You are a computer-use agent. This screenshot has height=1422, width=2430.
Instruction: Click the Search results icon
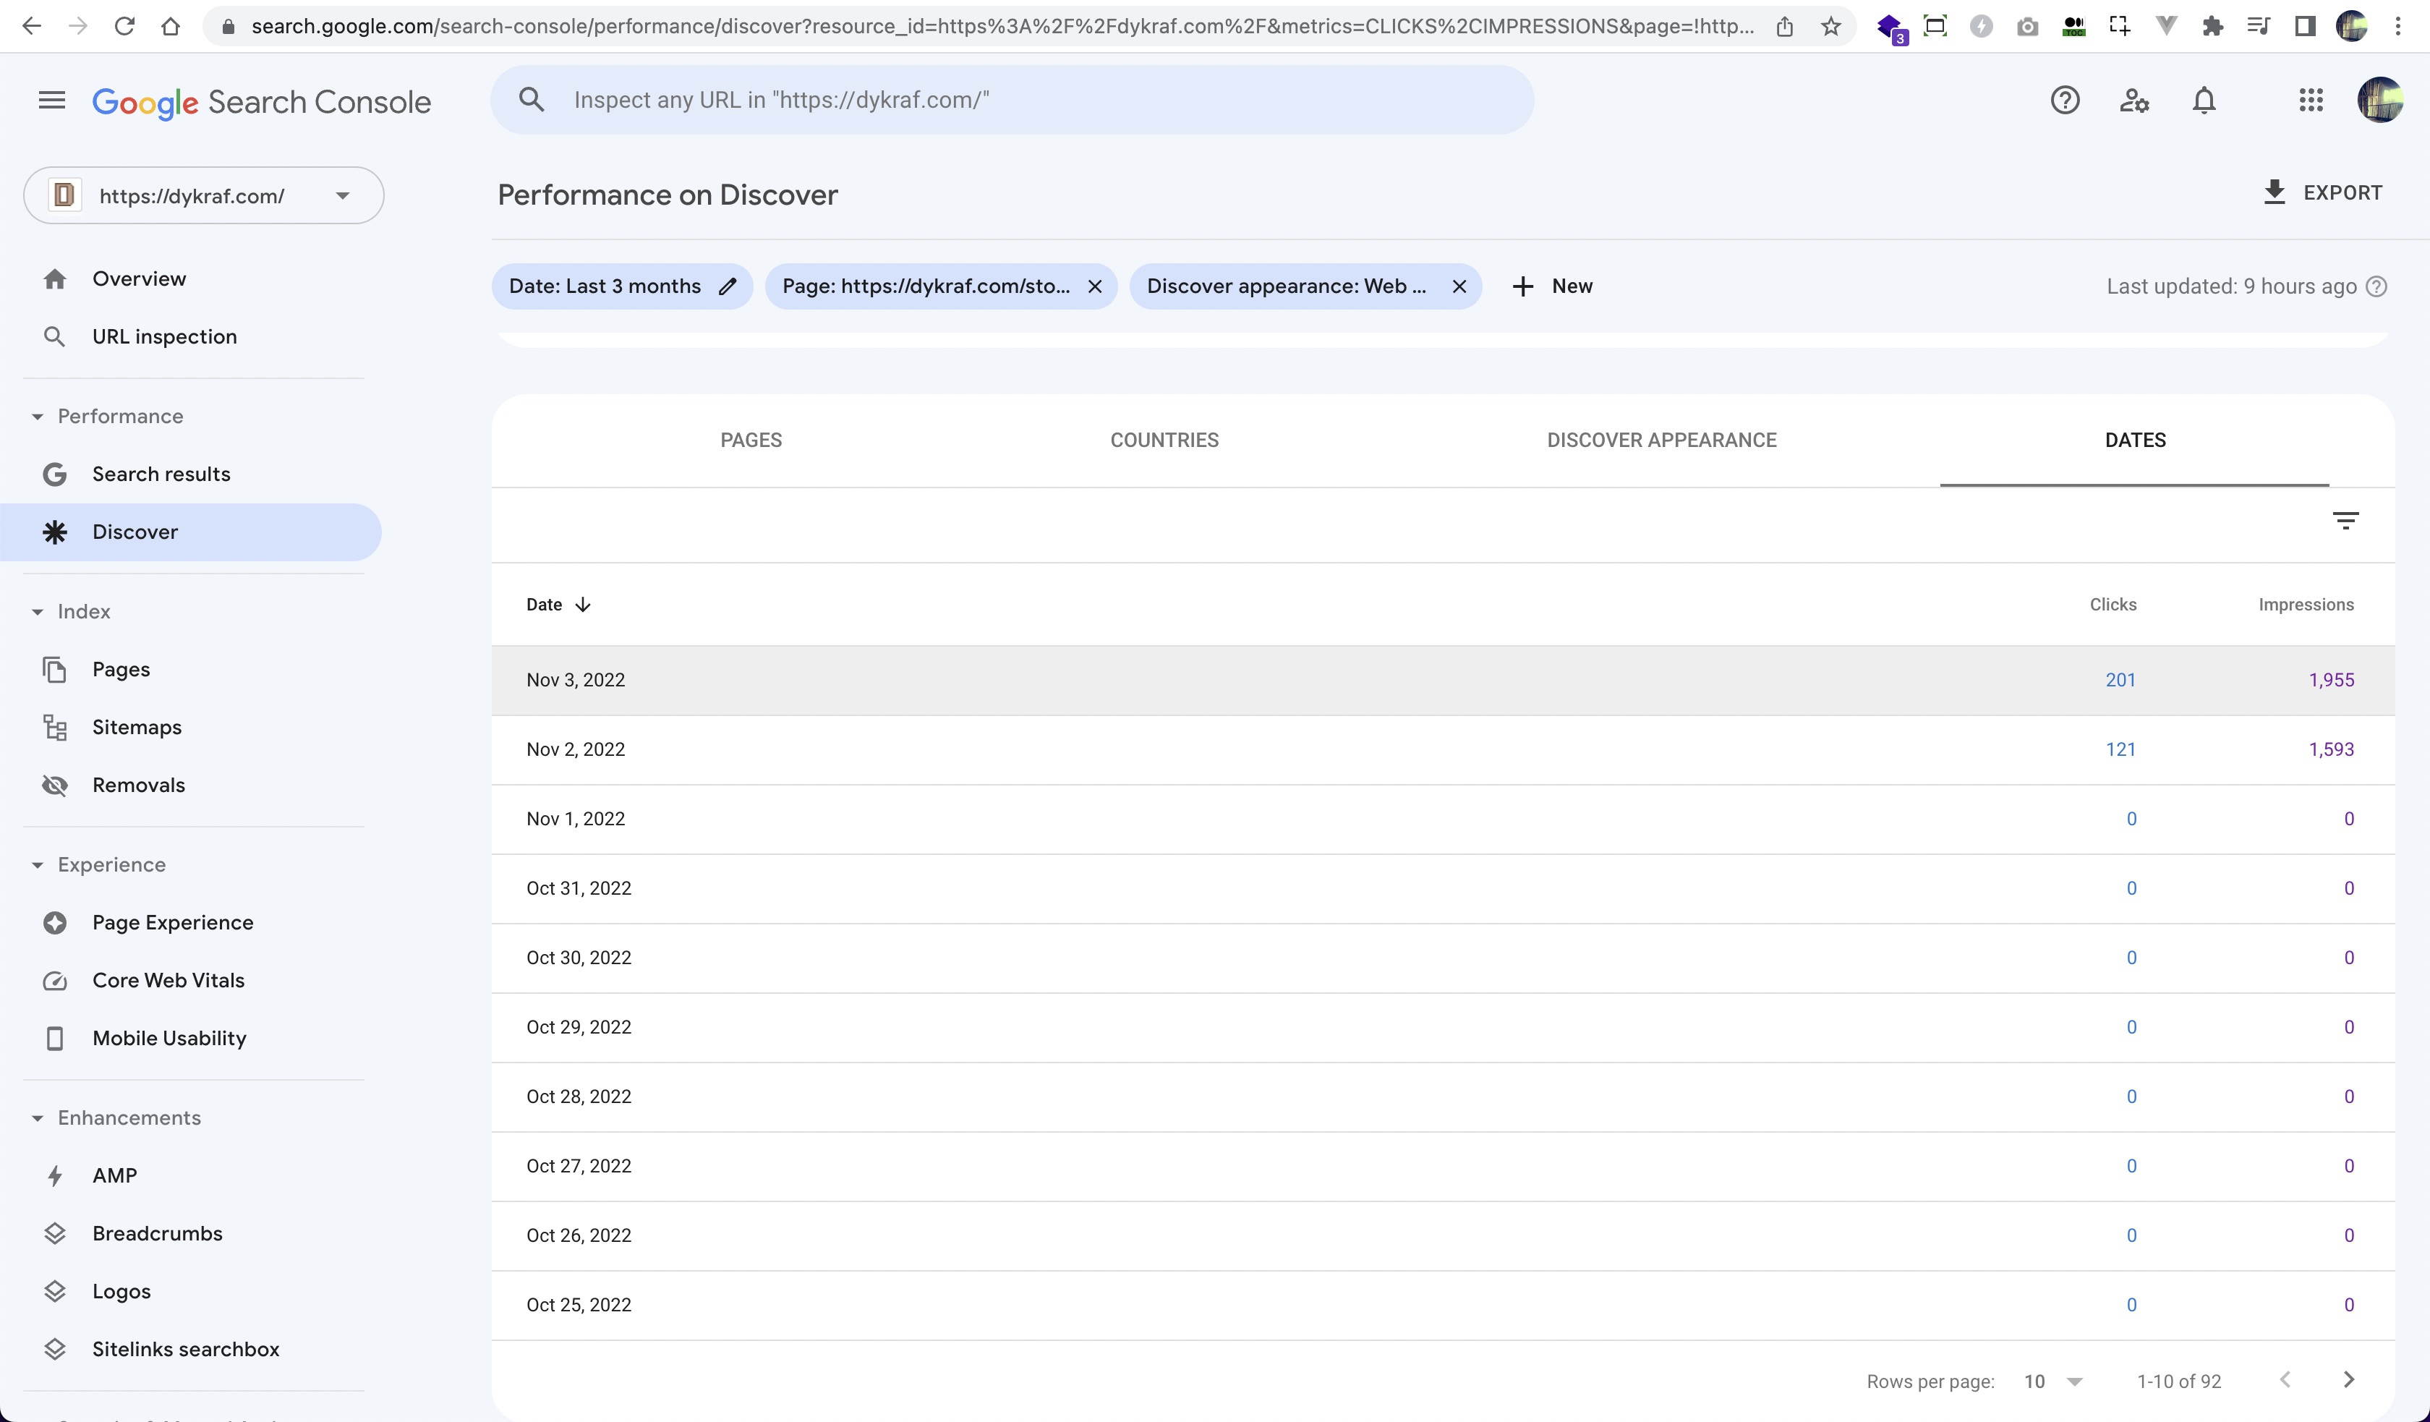[54, 474]
